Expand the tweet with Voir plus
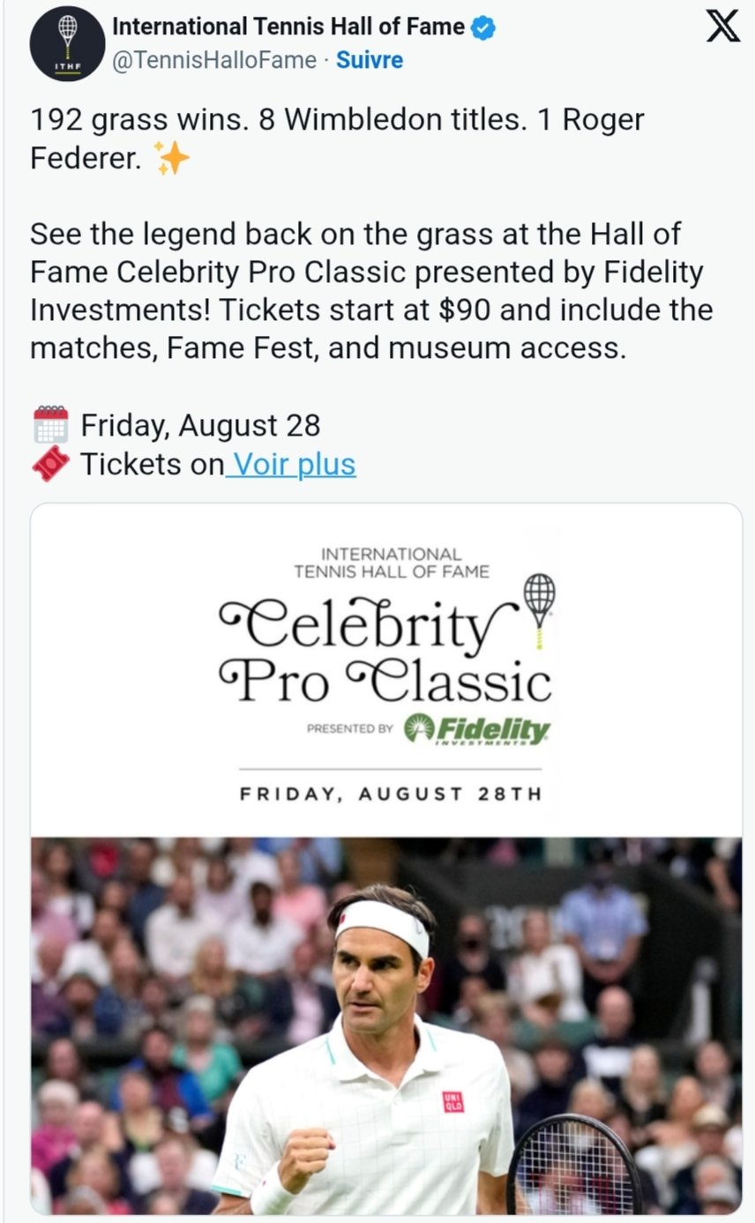755x1223 pixels. pyautogui.click(x=291, y=464)
